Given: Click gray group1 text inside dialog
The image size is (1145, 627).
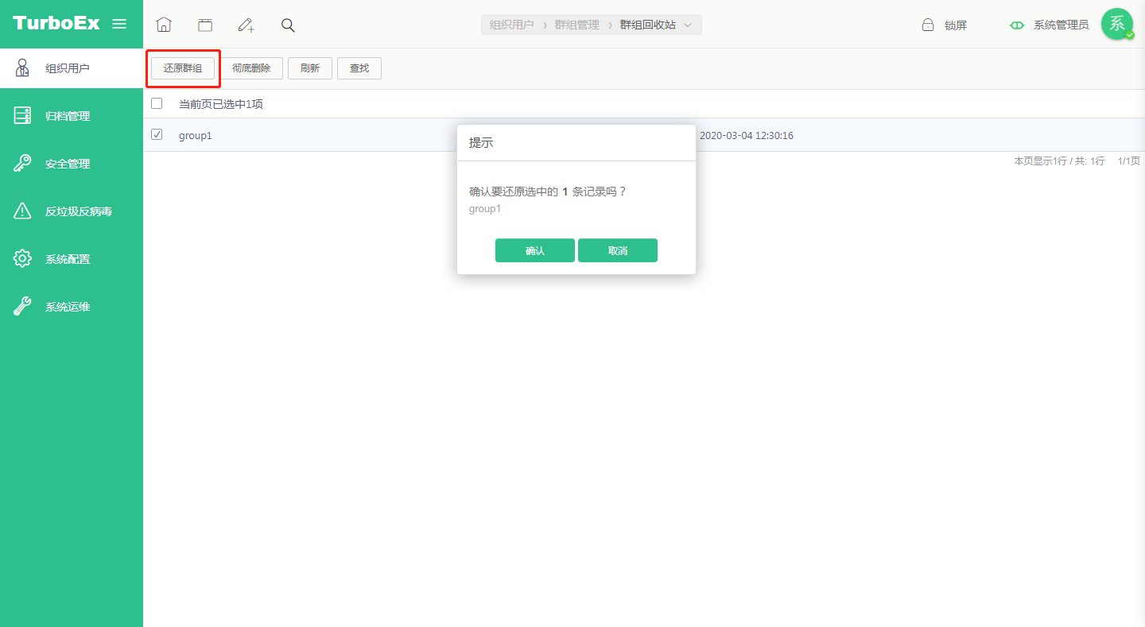Looking at the screenshot, I should tap(485, 209).
